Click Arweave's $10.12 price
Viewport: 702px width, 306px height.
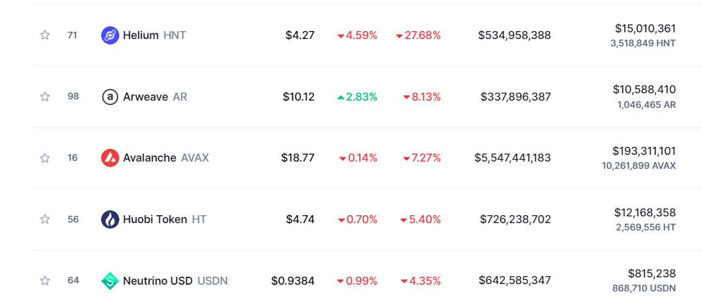298,96
